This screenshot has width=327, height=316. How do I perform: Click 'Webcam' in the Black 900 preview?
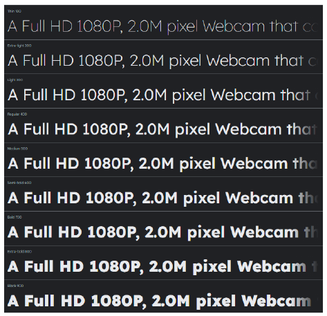pyautogui.click(x=277, y=301)
